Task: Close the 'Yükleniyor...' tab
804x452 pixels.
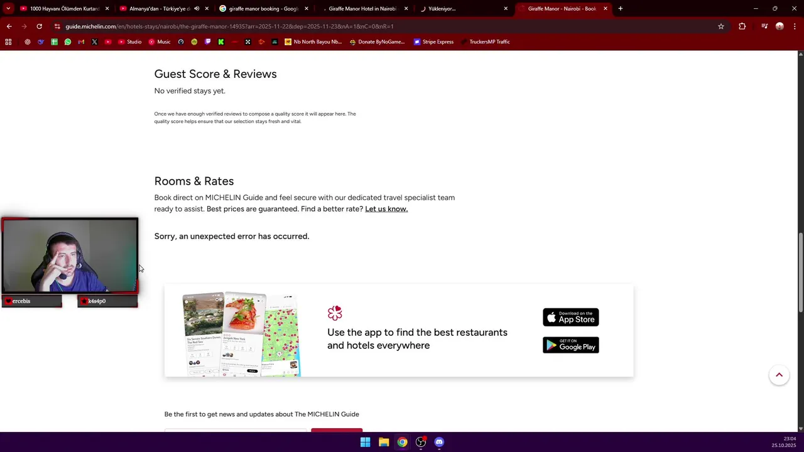Action: point(506,9)
